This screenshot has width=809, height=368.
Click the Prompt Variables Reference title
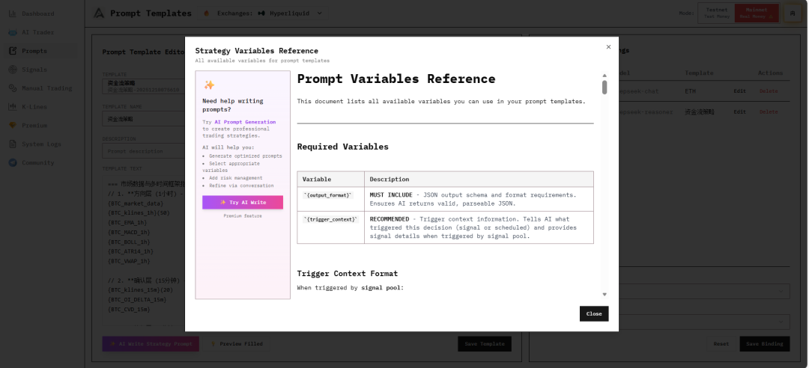pyautogui.click(x=396, y=79)
